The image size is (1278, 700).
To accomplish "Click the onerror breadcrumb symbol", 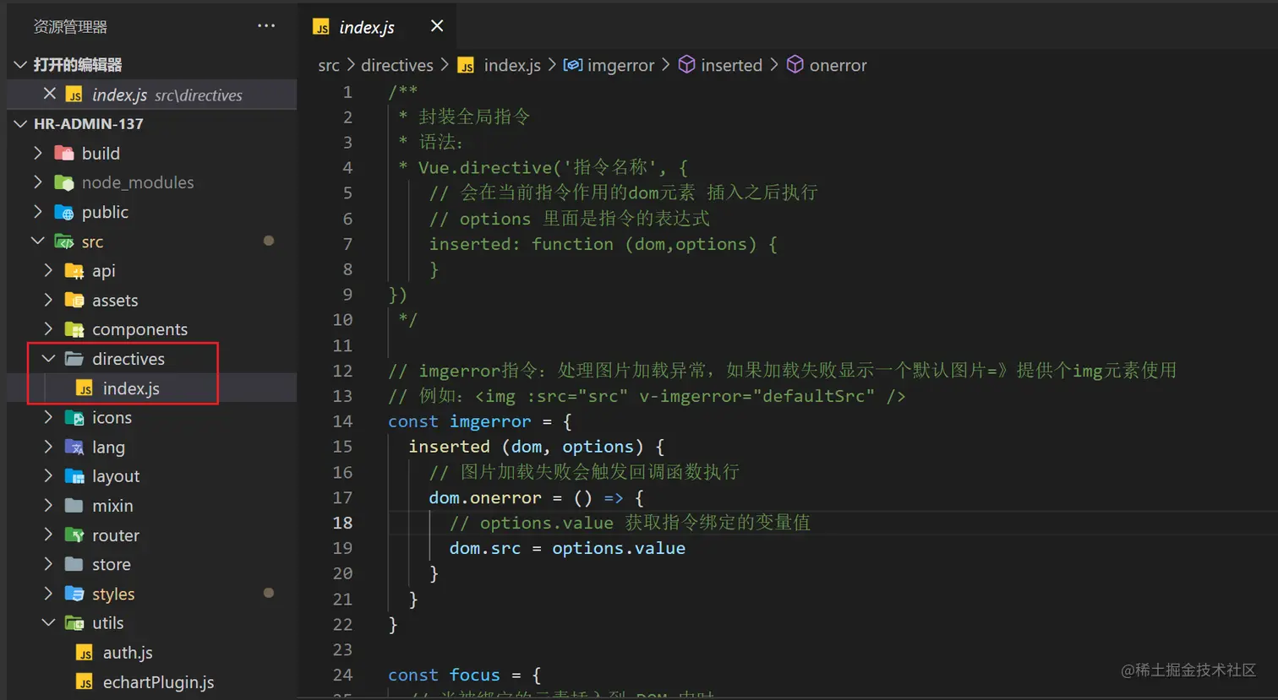I will (x=837, y=65).
